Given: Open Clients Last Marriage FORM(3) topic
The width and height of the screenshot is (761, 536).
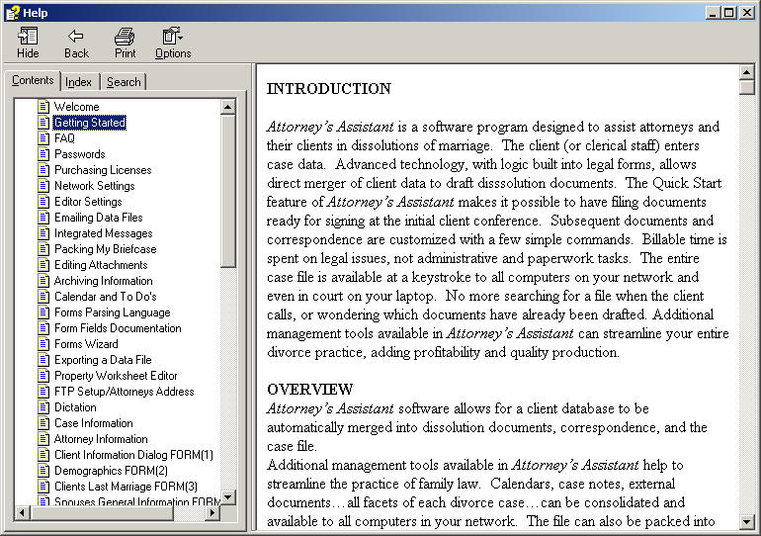Looking at the screenshot, I should coord(127,486).
